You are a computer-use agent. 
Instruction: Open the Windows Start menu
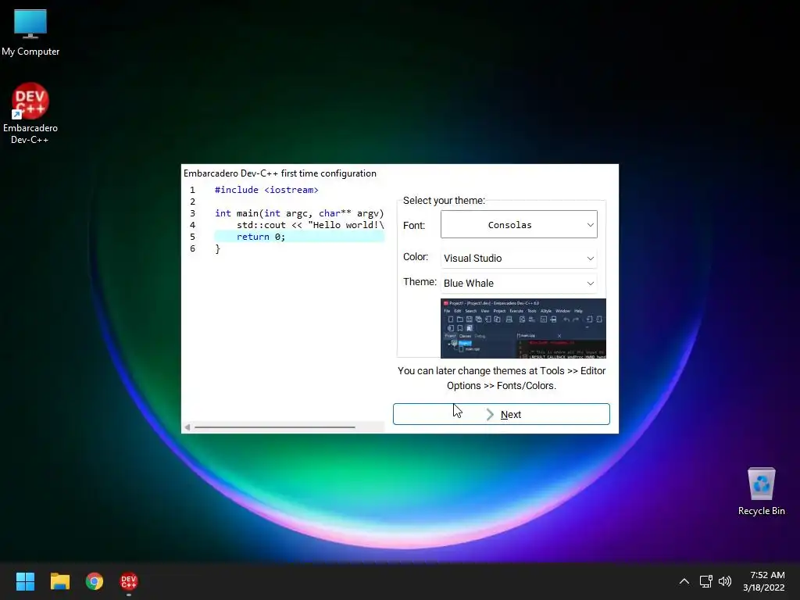click(x=25, y=581)
